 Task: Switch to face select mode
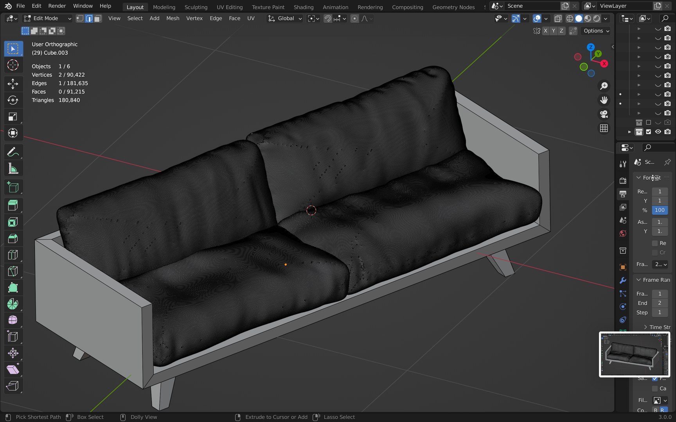[98, 18]
